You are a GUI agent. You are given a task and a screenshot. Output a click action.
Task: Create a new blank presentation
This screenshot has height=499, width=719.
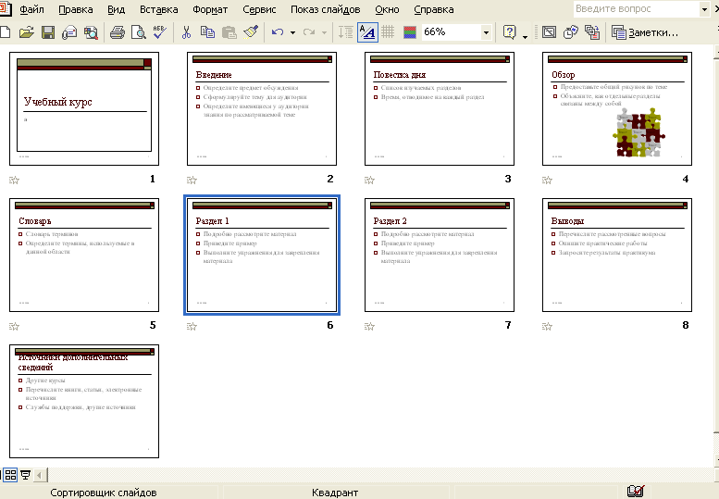click(x=5, y=32)
